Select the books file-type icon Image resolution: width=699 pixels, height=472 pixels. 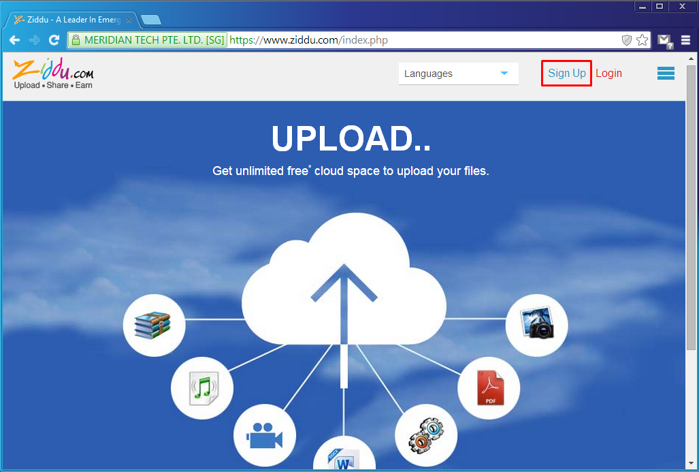coord(154,326)
